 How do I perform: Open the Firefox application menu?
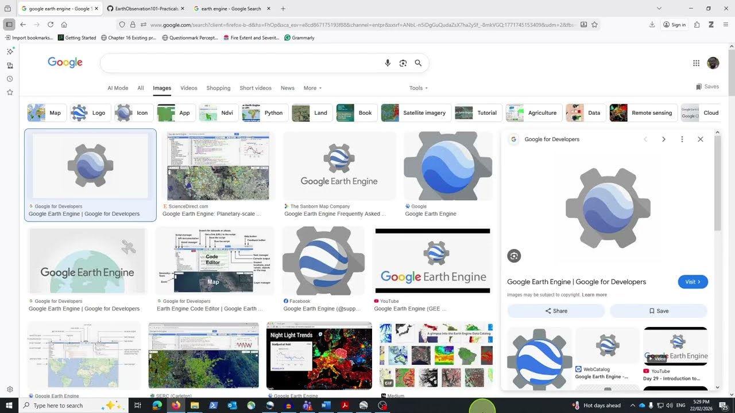(726, 25)
